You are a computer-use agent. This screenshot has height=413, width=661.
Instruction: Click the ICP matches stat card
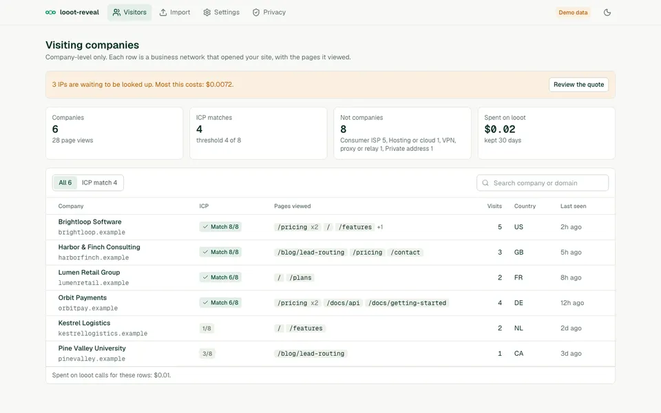258,133
